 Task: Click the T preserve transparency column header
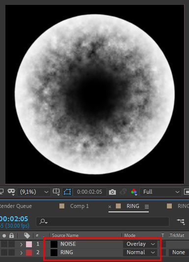162,235
